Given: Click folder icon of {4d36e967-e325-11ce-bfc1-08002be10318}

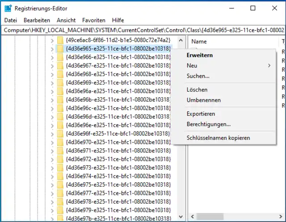Looking at the screenshot, I should click(x=60, y=66).
